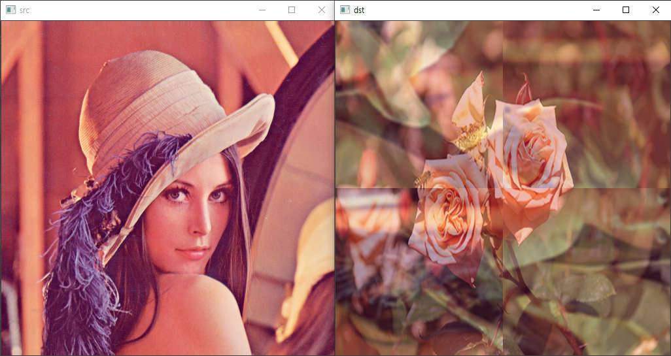Click the Lena image in src window
671x356 pixels.
pos(167,188)
